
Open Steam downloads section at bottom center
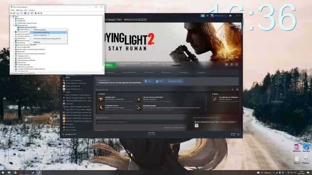coord(152,134)
